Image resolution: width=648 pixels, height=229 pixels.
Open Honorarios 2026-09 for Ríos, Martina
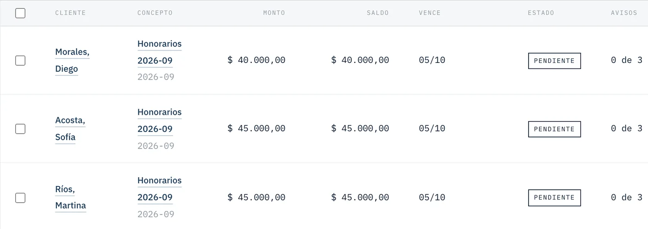pos(160,189)
